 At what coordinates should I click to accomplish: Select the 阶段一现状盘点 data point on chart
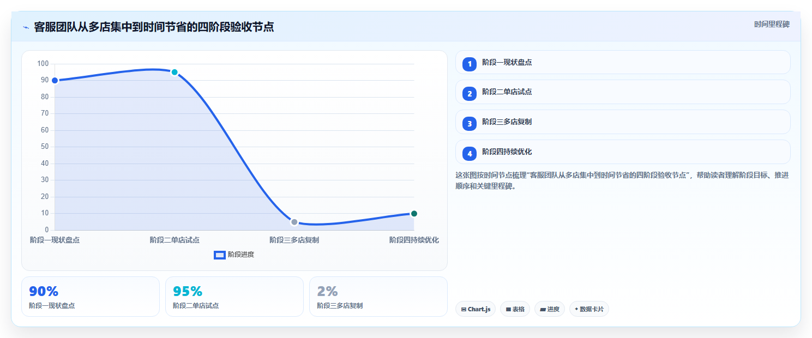pyautogui.click(x=55, y=81)
